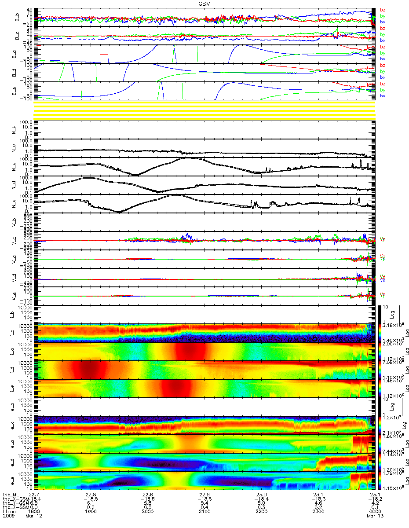Click the N_a density curve panel

tap(204, 167)
